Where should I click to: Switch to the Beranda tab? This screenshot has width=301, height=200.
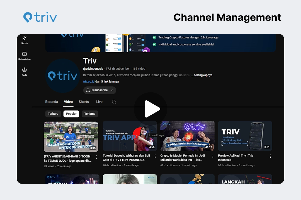[52, 102]
